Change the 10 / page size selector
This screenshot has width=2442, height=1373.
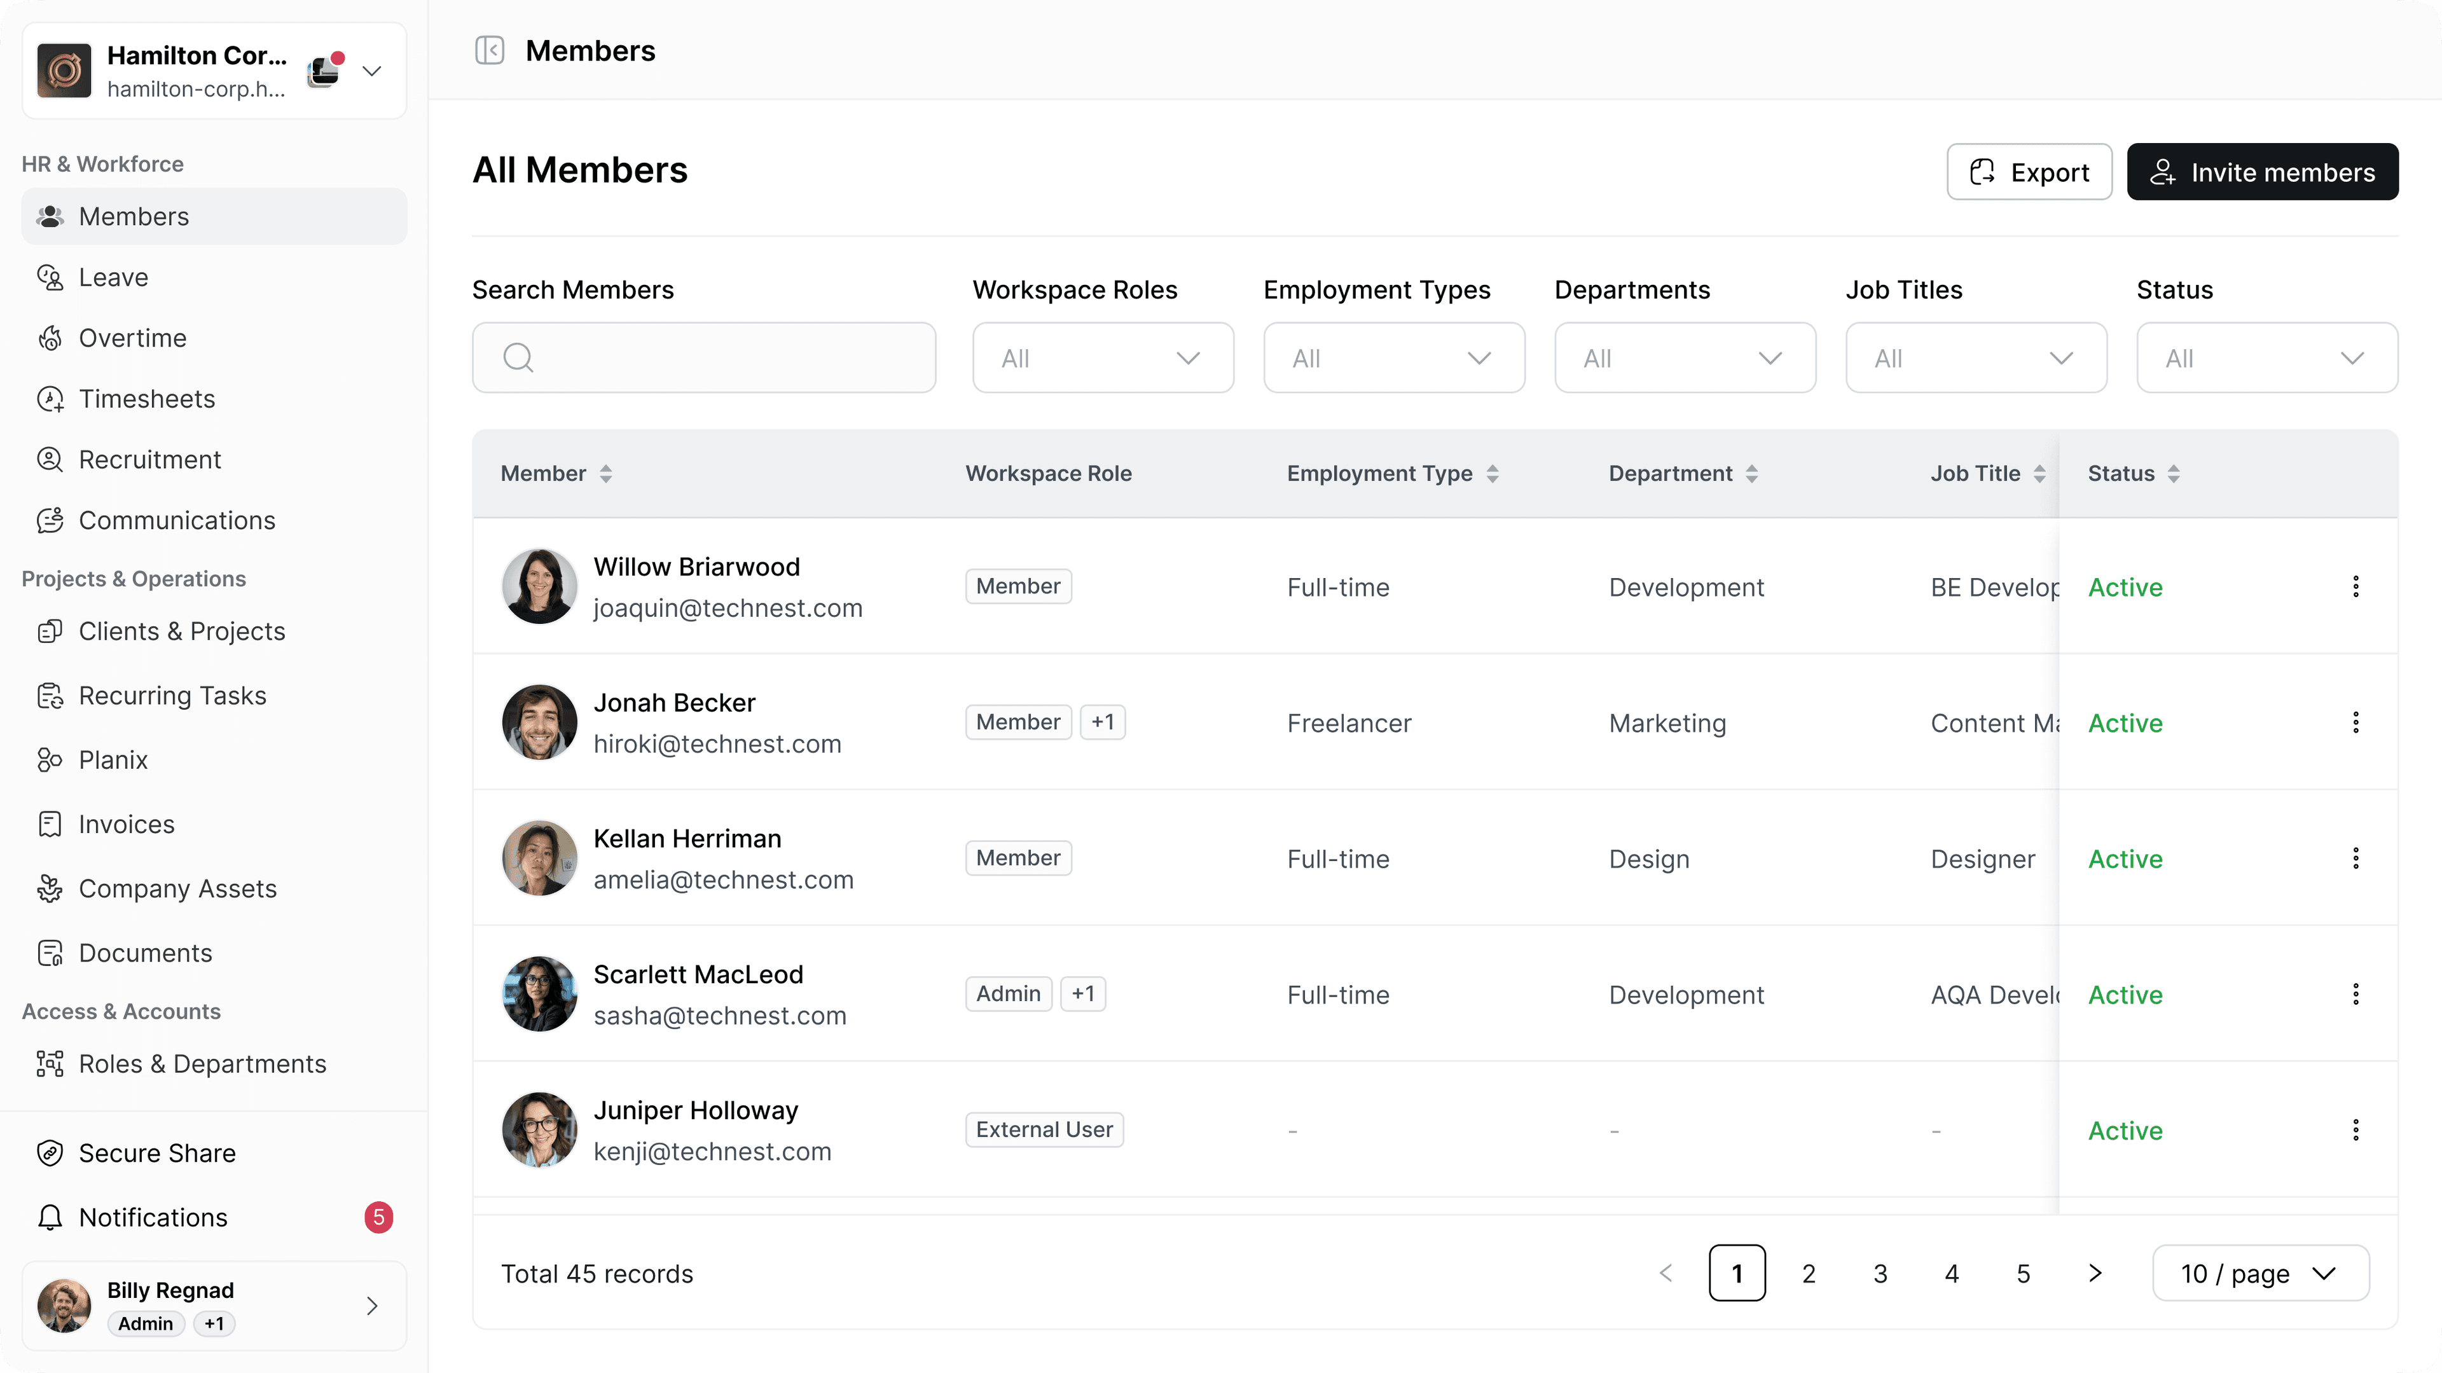(2260, 1273)
